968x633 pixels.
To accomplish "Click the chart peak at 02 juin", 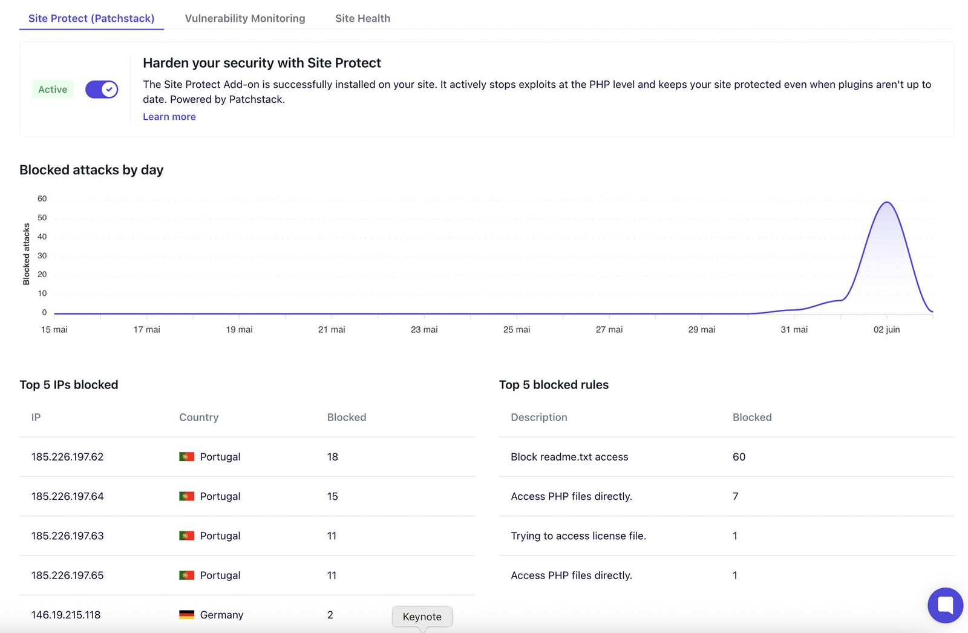I will click(x=887, y=203).
